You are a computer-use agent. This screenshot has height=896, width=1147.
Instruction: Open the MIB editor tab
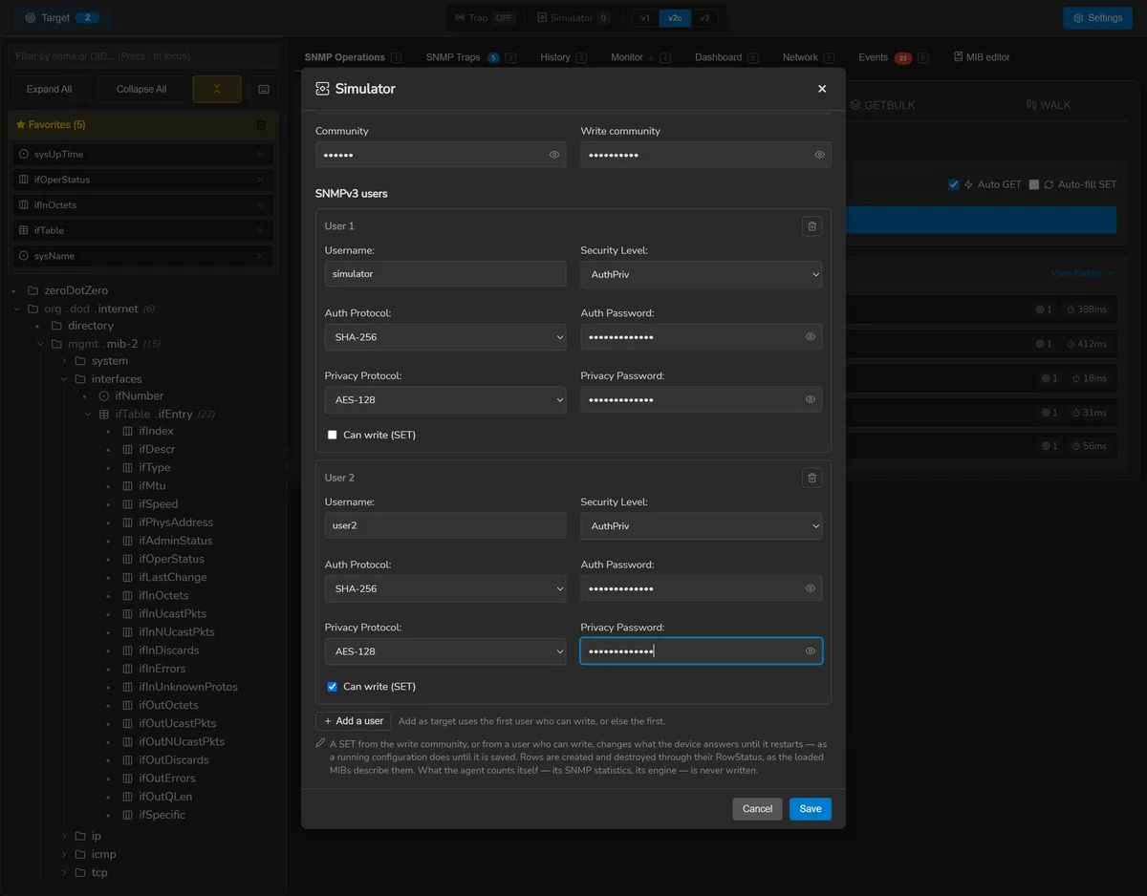[x=982, y=57]
